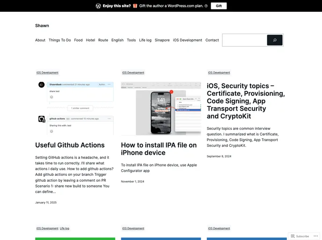
Task: Open How to install IPA file post title
Action: pyautogui.click(x=159, y=149)
